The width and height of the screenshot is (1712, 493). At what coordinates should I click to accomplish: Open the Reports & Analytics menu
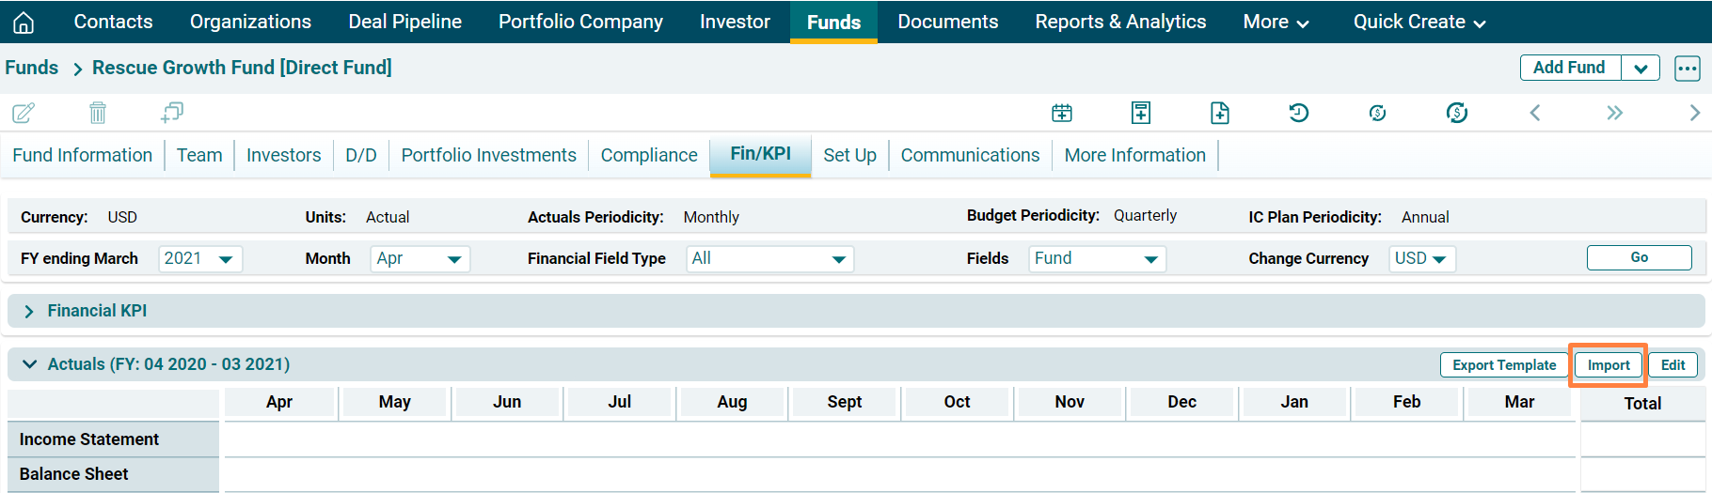[1120, 22]
